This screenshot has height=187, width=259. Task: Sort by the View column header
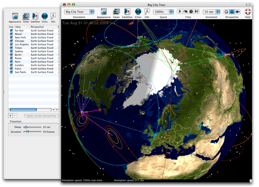click(22, 27)
